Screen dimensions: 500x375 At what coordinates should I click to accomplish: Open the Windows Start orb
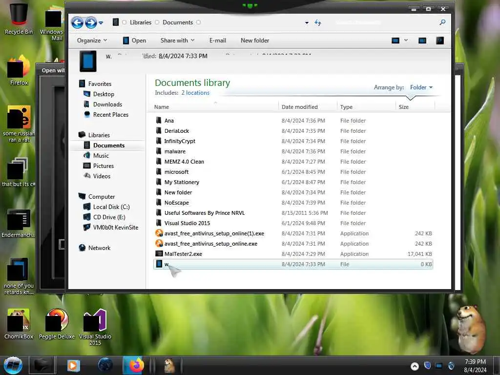tap(13, 365)
